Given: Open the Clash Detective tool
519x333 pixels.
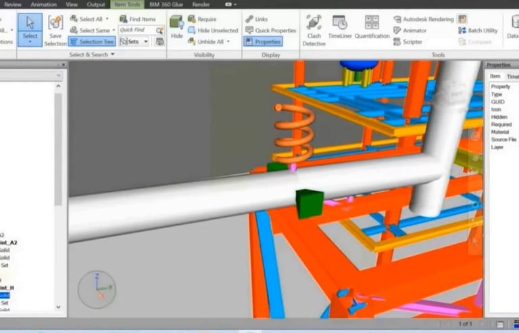Looking at the screenshot, I should tap(314, 30).
